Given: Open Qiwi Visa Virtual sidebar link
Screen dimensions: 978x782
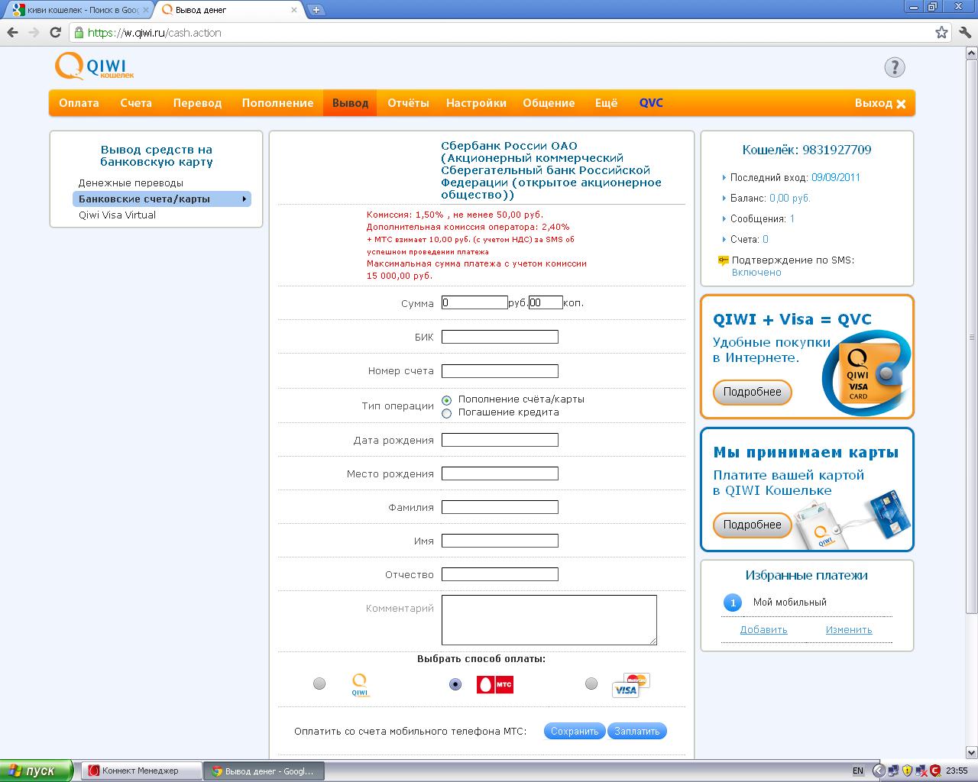Looking at the screenshot, I should [117, 215].
